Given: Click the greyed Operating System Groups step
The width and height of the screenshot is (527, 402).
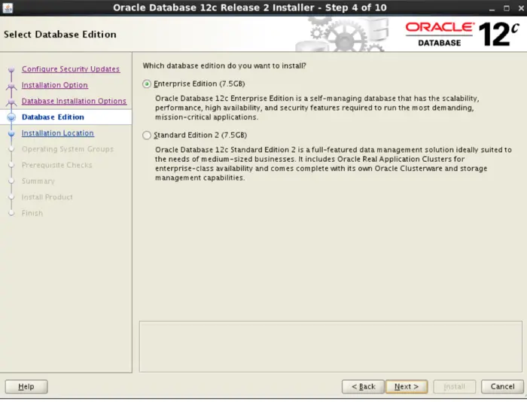Looking at the screenshot, I should click(x=68, y=149).
